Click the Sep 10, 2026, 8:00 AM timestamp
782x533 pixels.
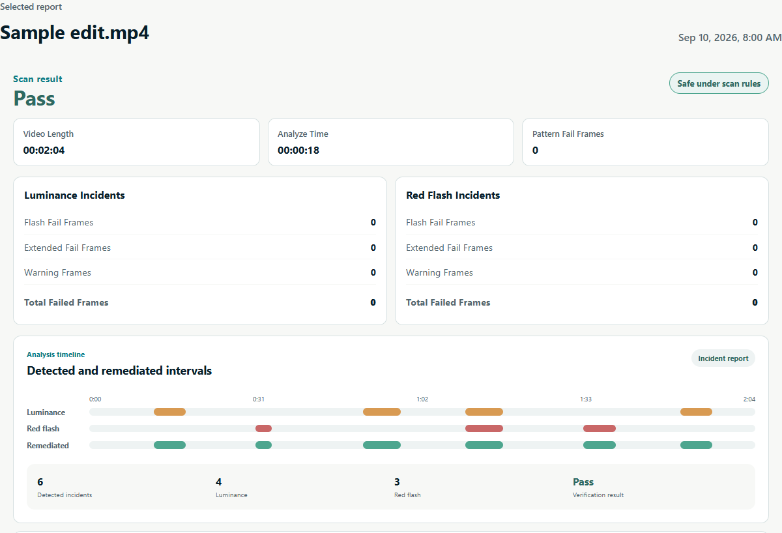[x=730, y=38]
